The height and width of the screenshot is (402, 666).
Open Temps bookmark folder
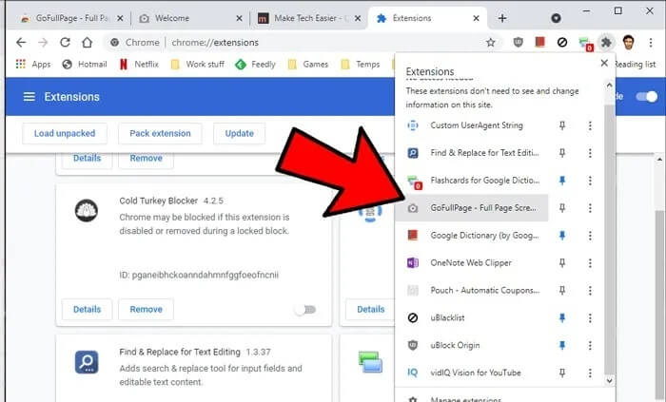coord(361,65)
